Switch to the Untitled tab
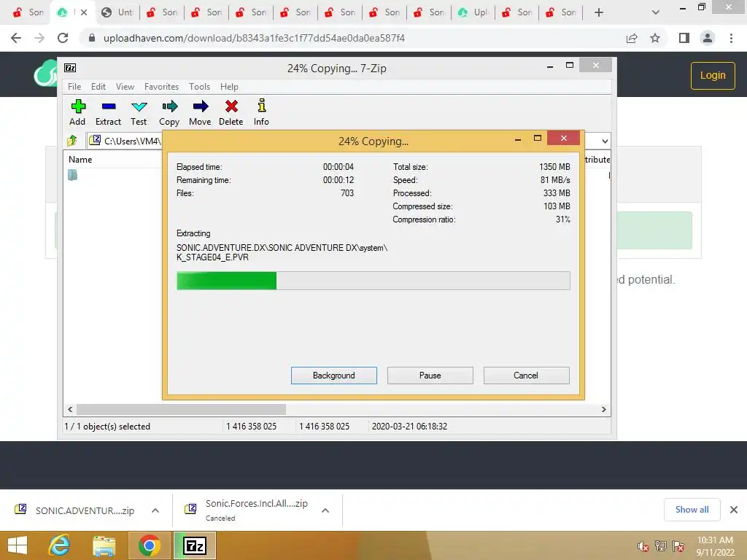Image resolution: width=747 pixels, height=560 pixels. 117,12
